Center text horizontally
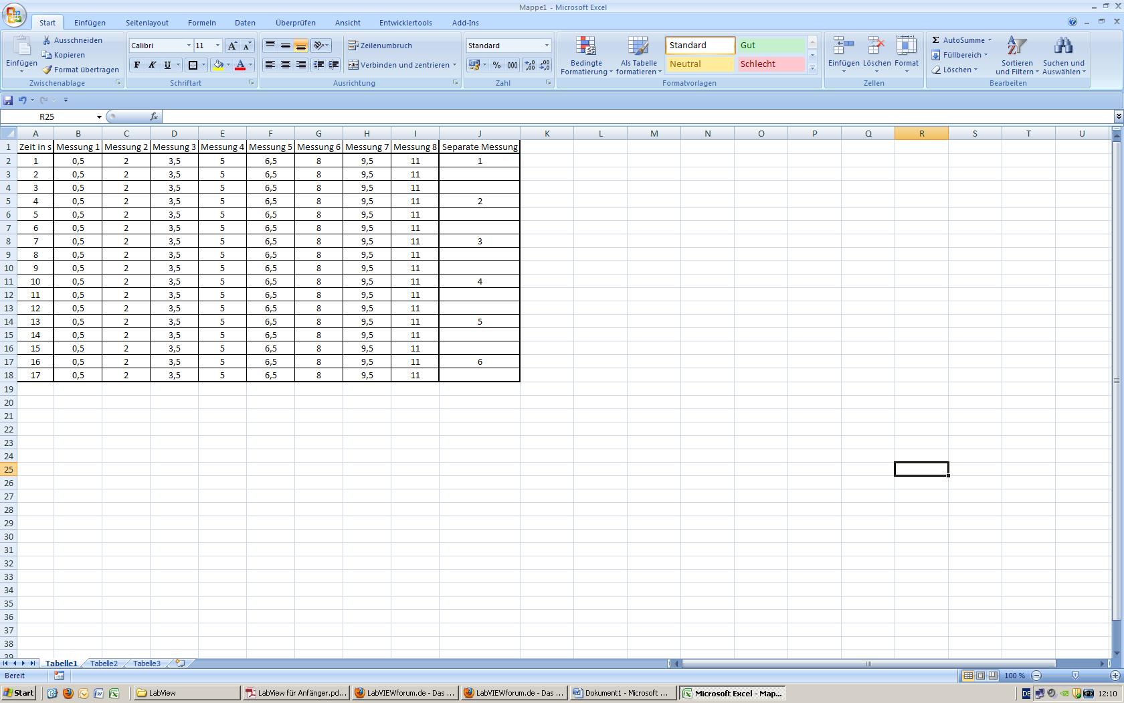This screenshot has width=1124, height=703. (x=286, y=65)
